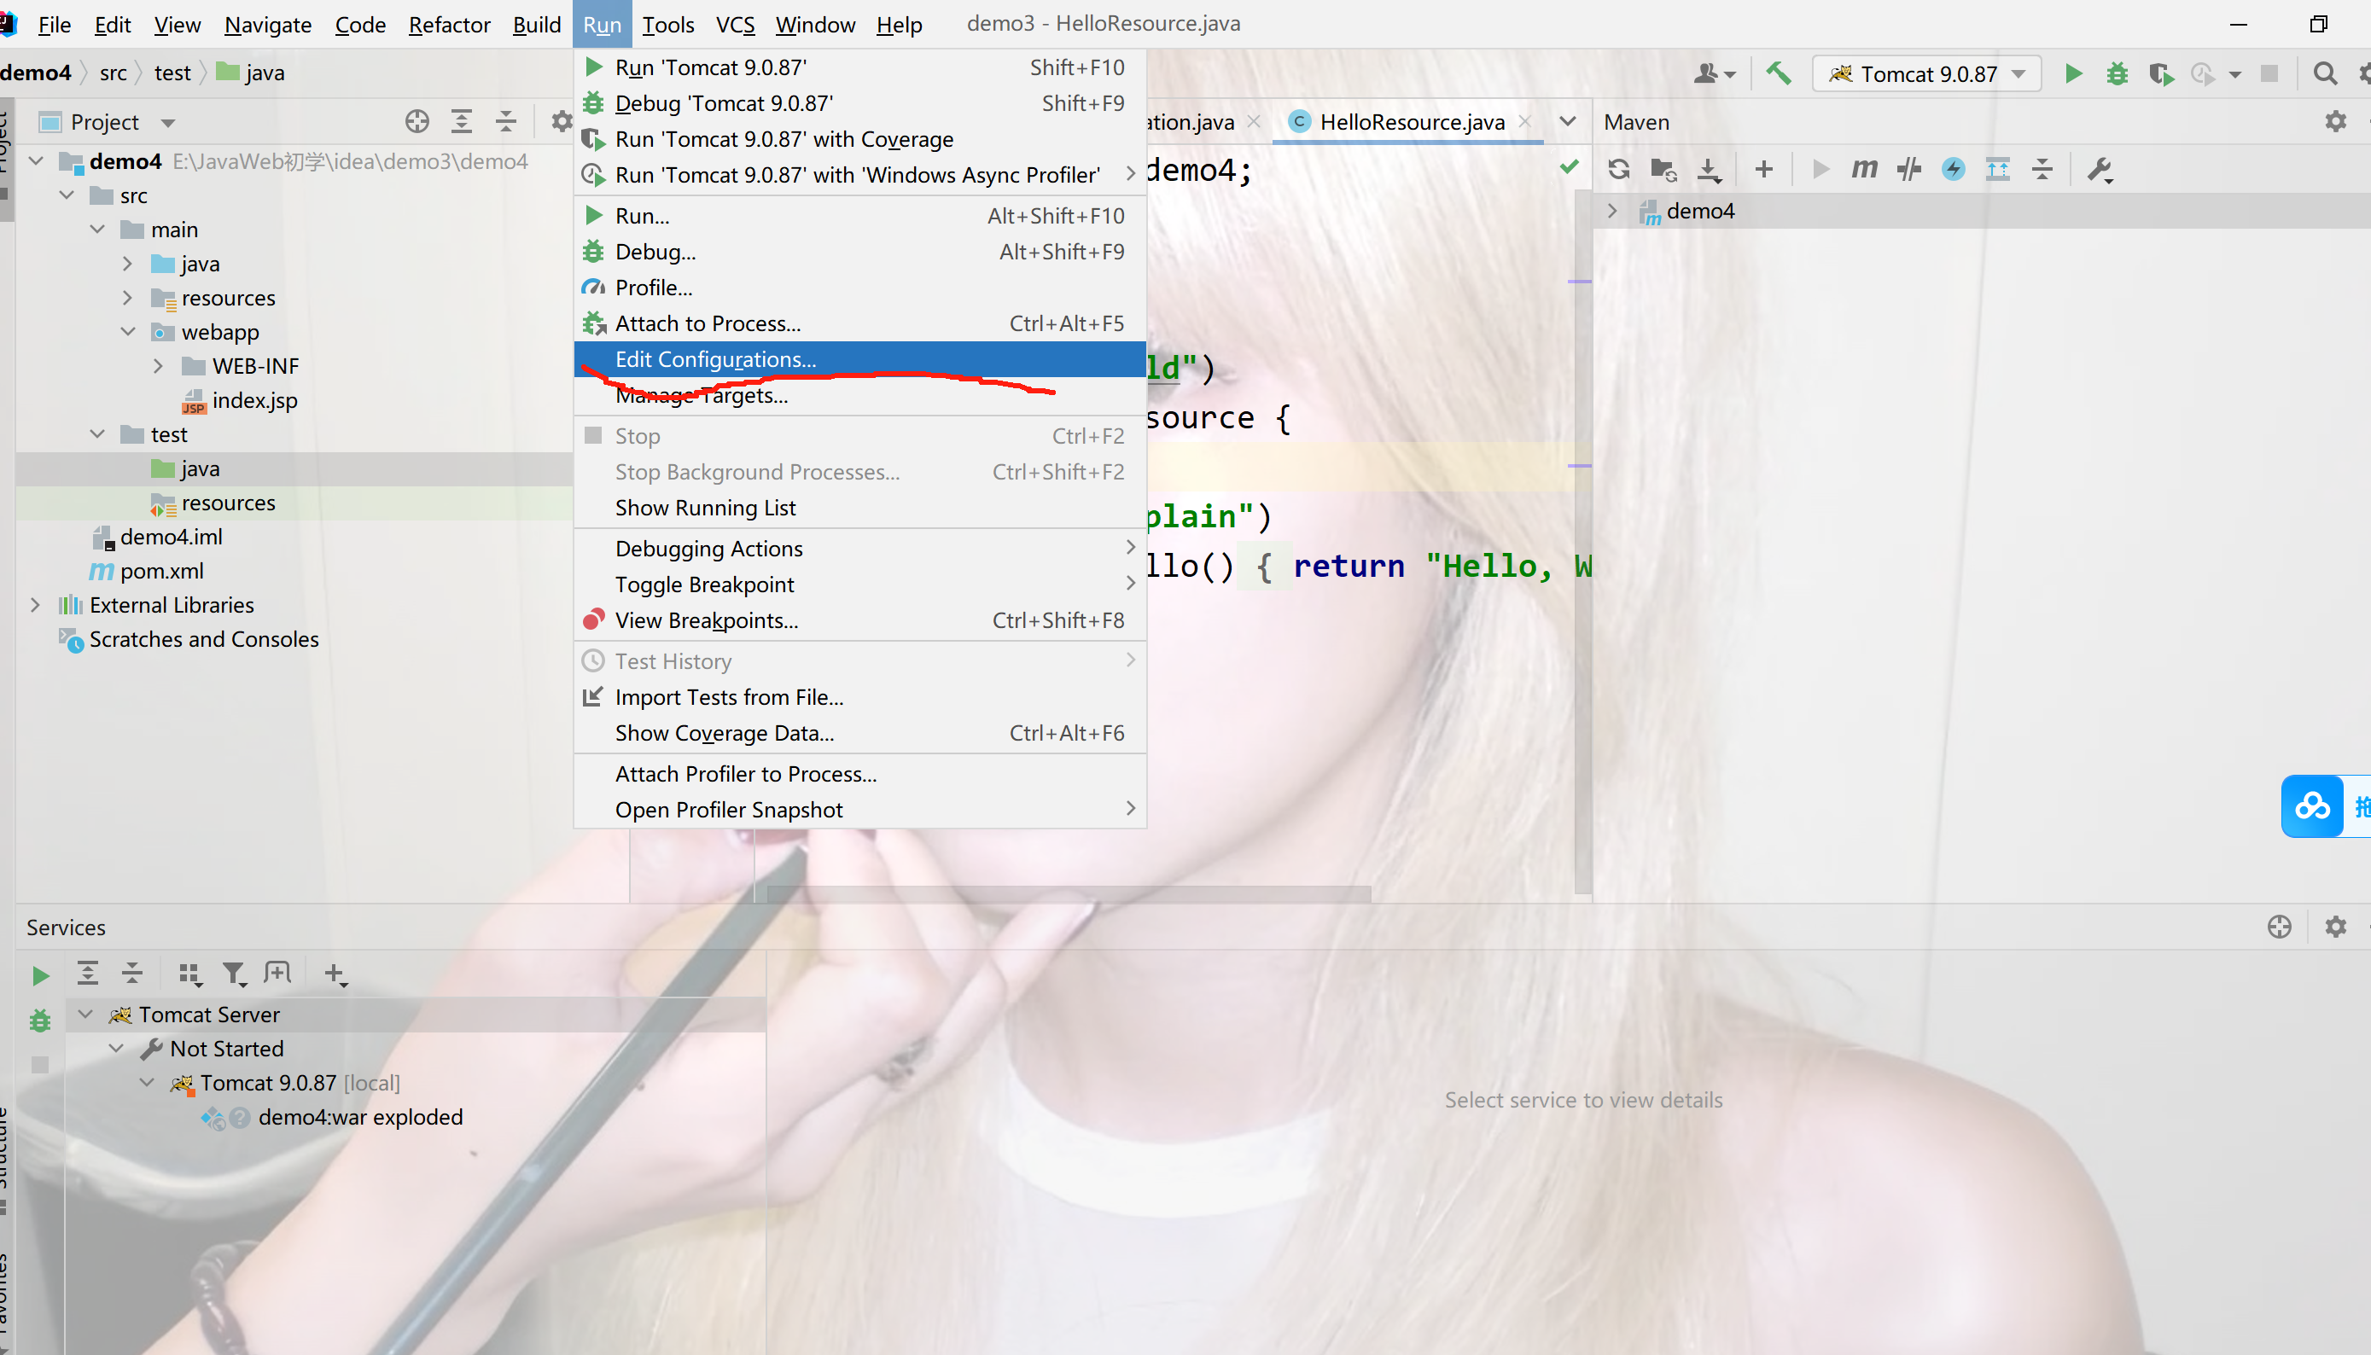2371x1355 pixels.
Task: Click the editor horizontal scrollbar
Action: pos(1067,893)
